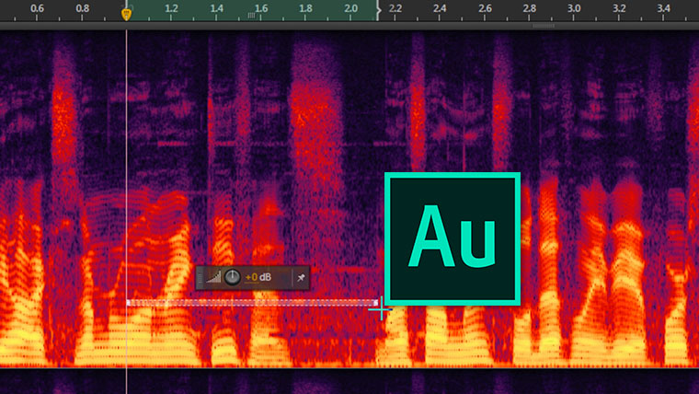Click the 3.4 mark on the time ruler

click(x=664, y=9)
